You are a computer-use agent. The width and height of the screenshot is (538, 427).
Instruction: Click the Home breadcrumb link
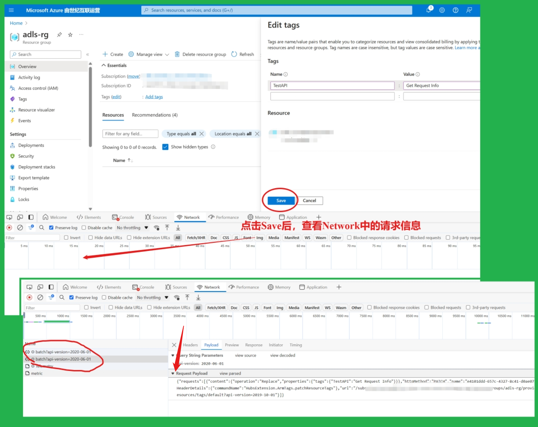(x=16, y=23)
